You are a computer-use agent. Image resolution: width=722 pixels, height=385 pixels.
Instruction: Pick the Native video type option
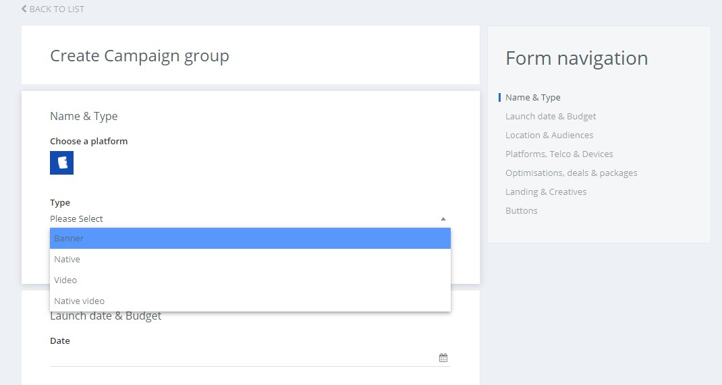[x=250, y=301]
